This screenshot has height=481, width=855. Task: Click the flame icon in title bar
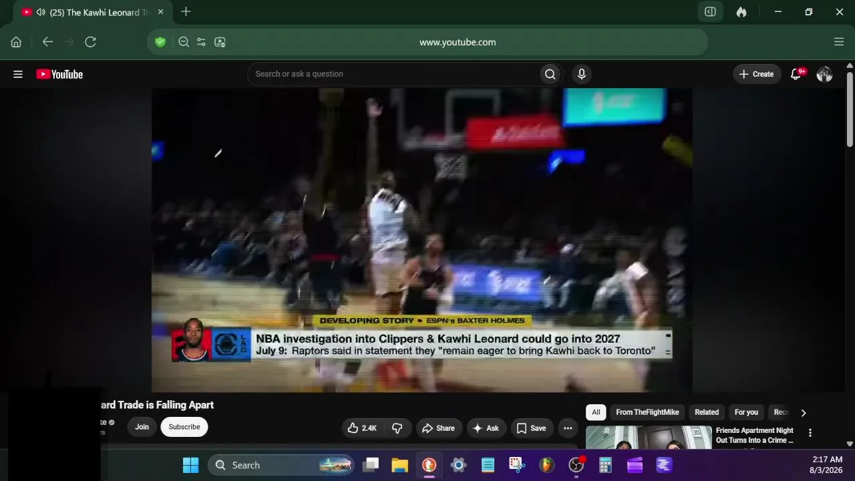point(741,12)
